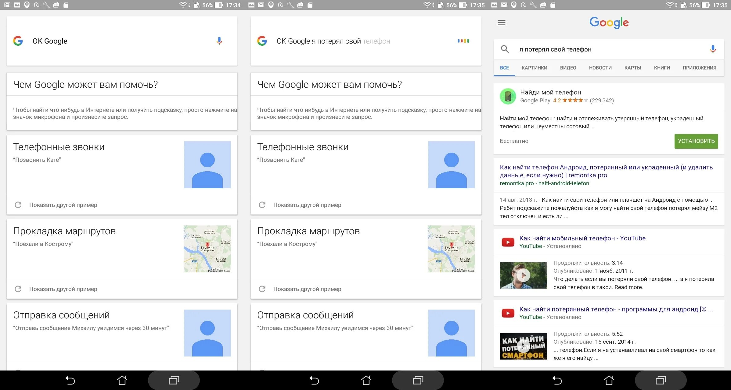Tap the Wi-Fi status icon in the left screen
This screenshot has width=731, height=390.
coord(182,5)
